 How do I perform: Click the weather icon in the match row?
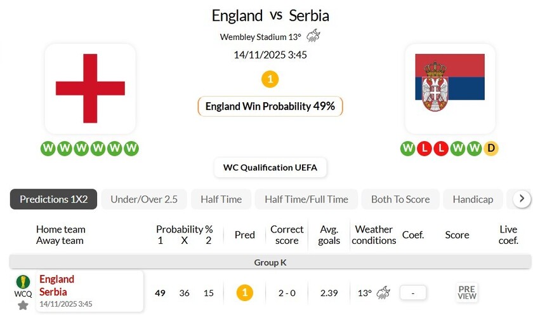(383, 293)
